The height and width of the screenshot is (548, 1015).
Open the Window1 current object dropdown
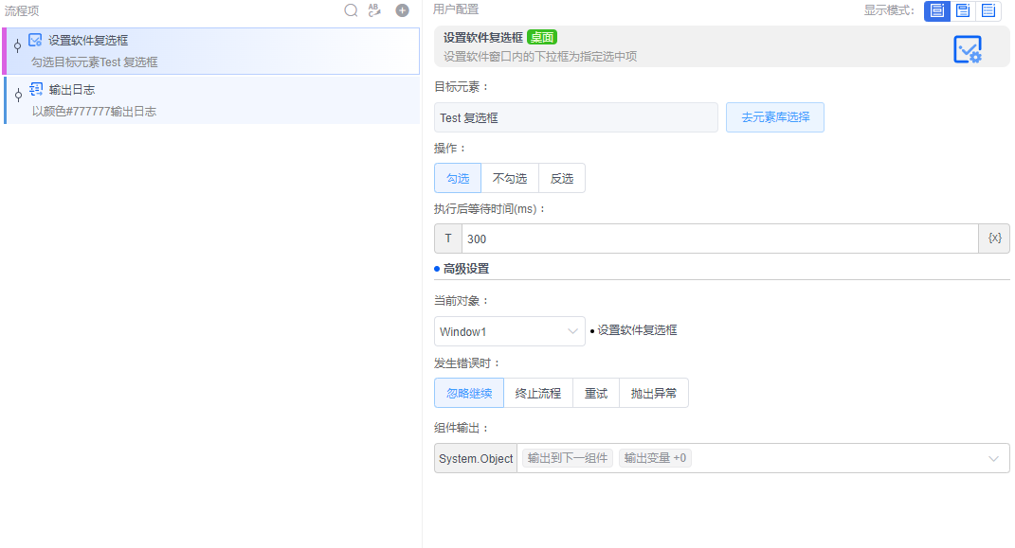coord(509,330)
